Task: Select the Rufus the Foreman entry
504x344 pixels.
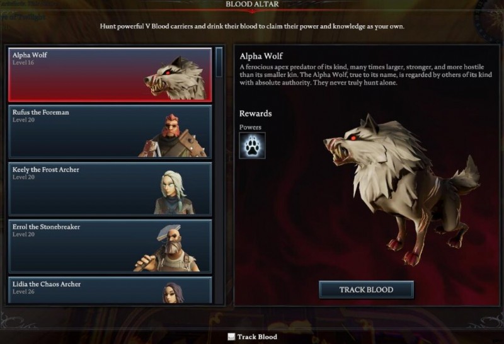Action: tap(110, 132)
